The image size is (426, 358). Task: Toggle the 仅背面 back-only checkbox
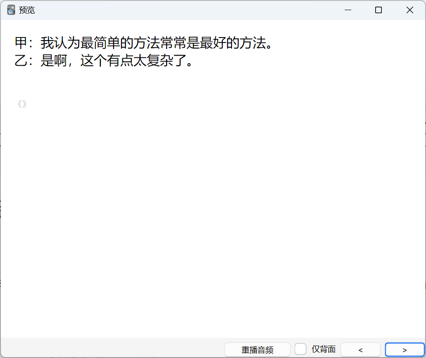click(300, 349)
